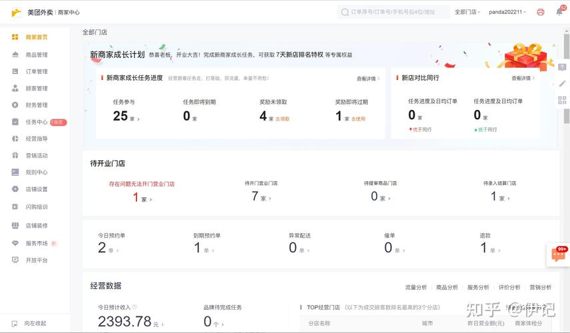Screen dimensions: 570x333
Task: Click the 店铺设置 sidebar icon
Action: [x=15, y=189]
